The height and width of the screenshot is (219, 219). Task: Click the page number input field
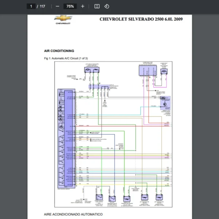pyautogui.click(x=31, y=6)
